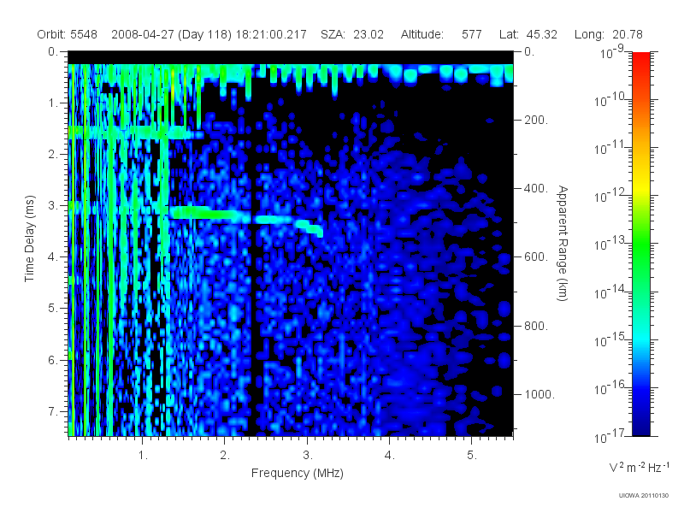
Task: Click the 'Orbit: 5548' header text
Action: (x=68, y=34)
